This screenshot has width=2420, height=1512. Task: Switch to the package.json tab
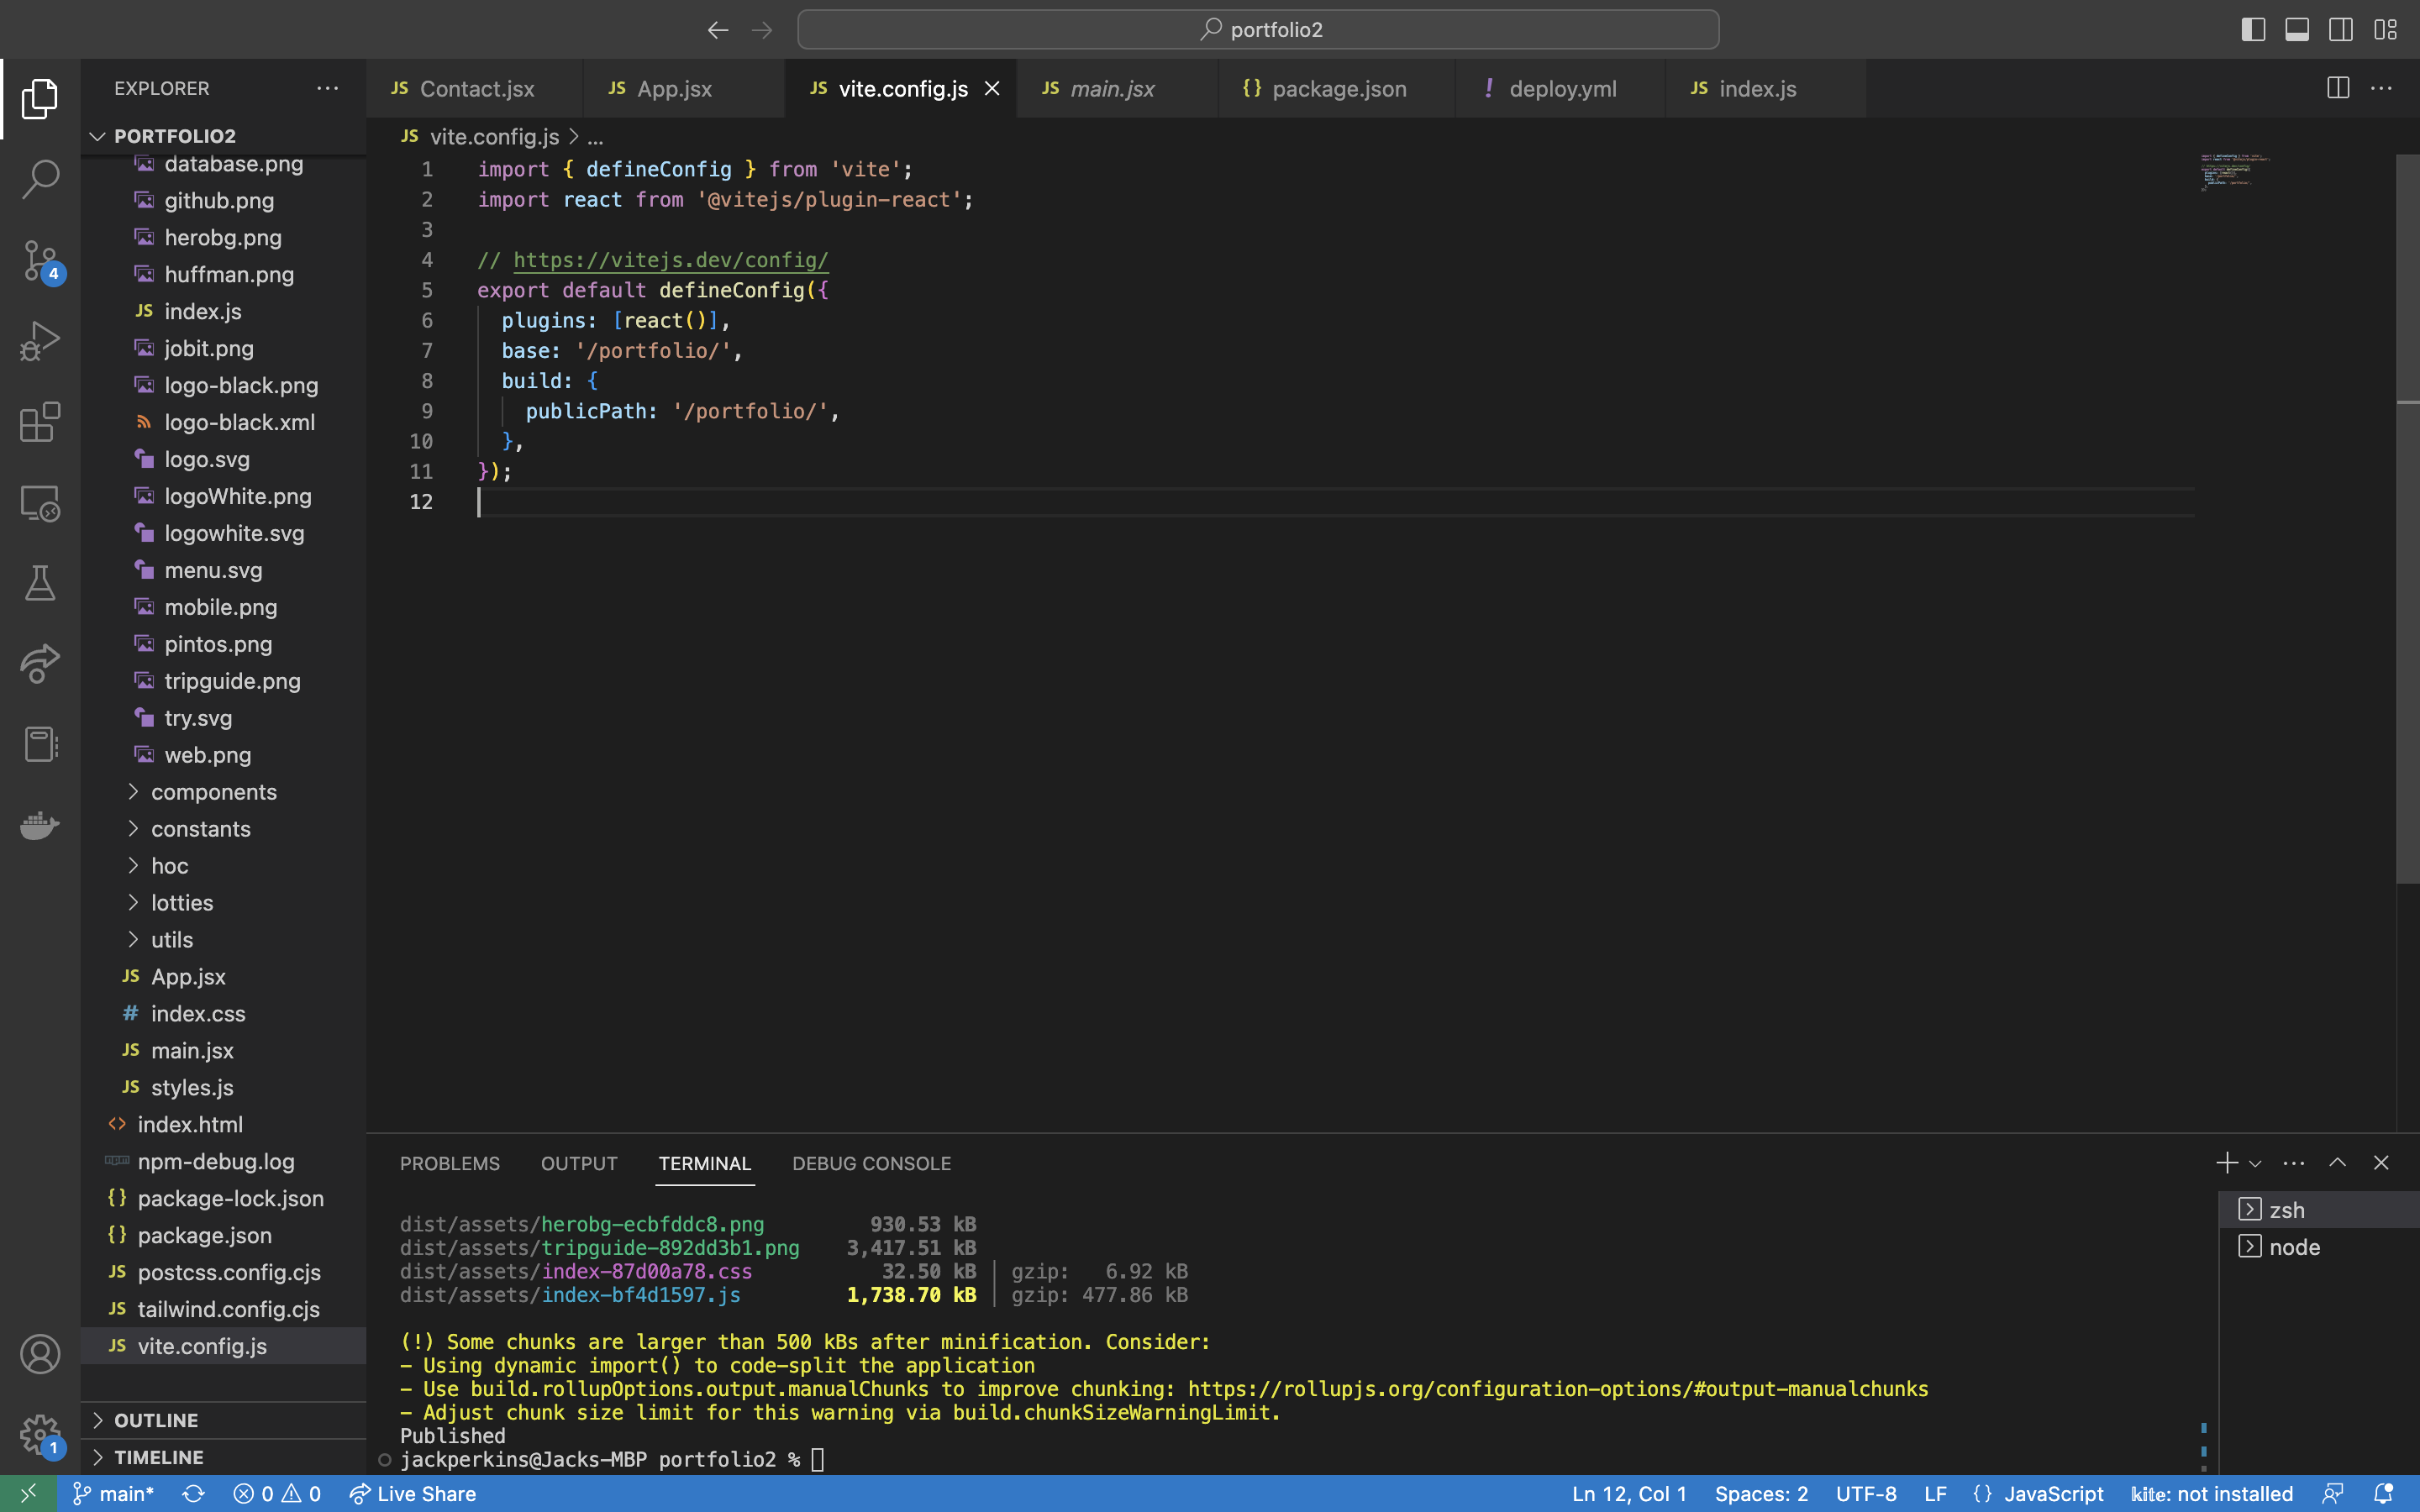(1336, 88)
